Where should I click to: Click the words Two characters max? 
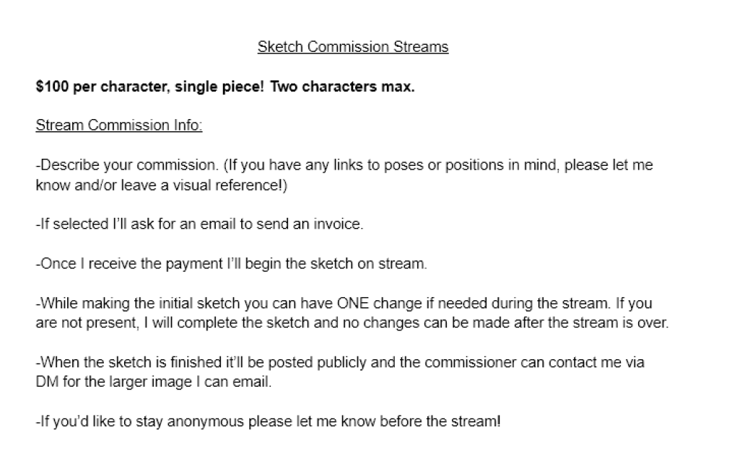pyautogui.click(x=342, y=87)
